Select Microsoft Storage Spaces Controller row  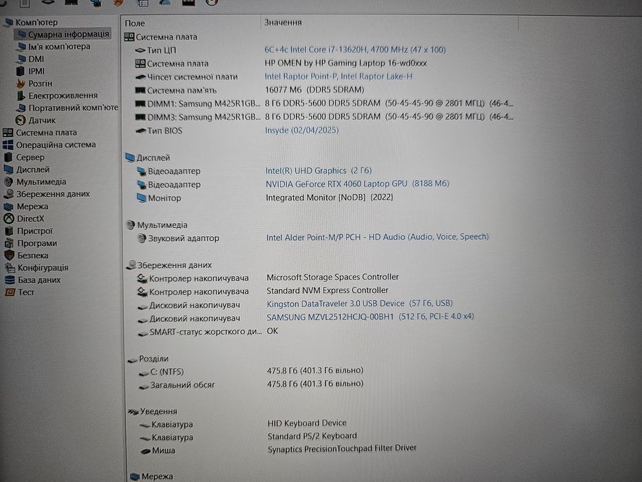[268, 278]
